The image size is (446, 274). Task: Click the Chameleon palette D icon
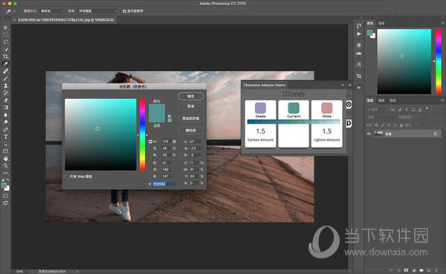coord(349,124)
